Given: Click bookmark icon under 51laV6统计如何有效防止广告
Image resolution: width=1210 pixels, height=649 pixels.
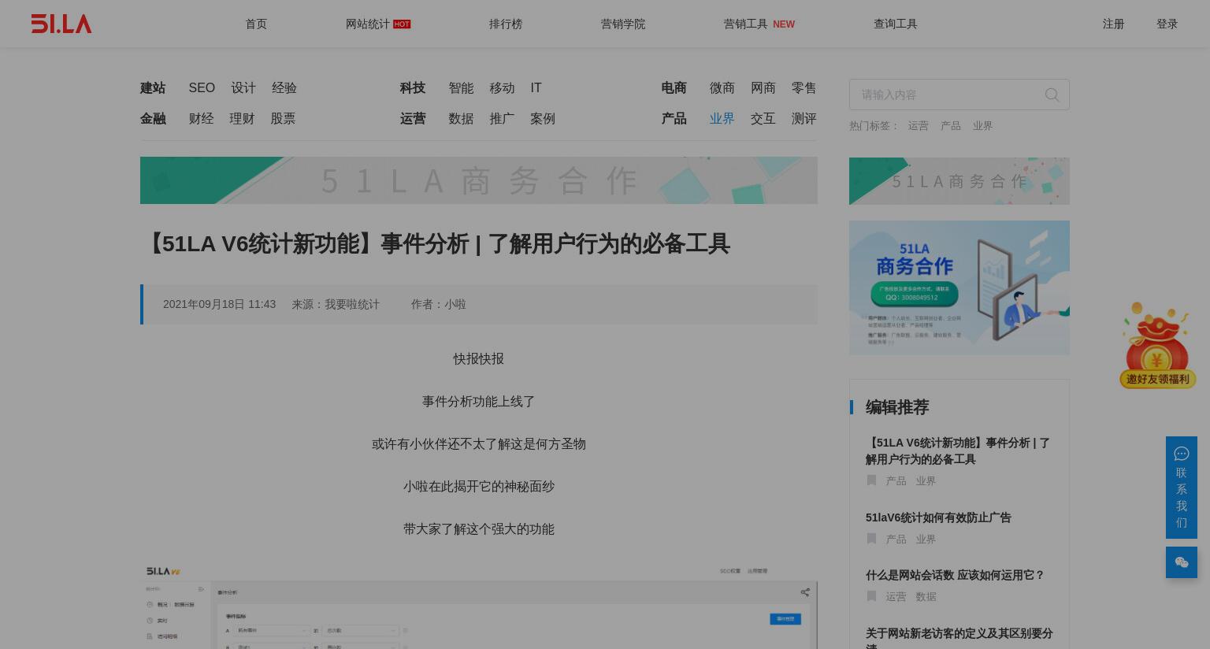Looking at the screenshot, I should pos(871,539).
